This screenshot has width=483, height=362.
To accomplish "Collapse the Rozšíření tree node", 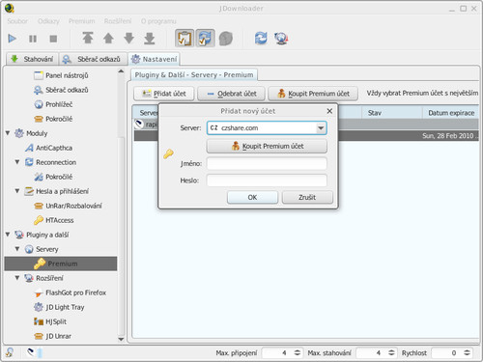I will coord(17,277).
